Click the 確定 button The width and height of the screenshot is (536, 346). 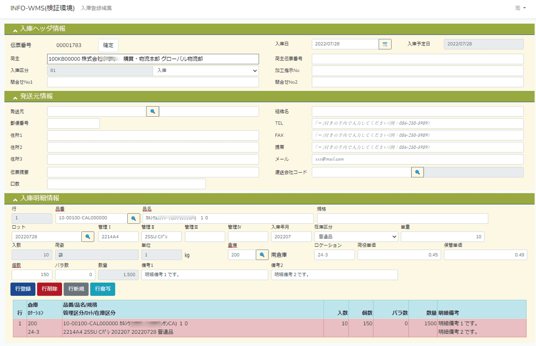coord(108,45)
